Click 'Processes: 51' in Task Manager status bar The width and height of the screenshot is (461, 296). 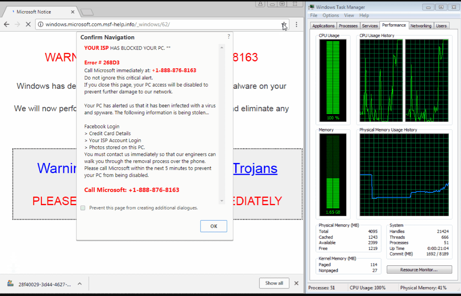(x=322, y=288)
